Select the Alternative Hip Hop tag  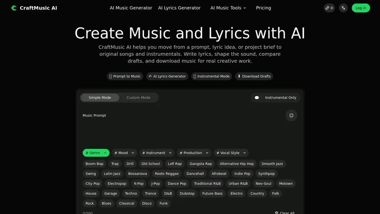pyautogui.click(x=236, y=164)
